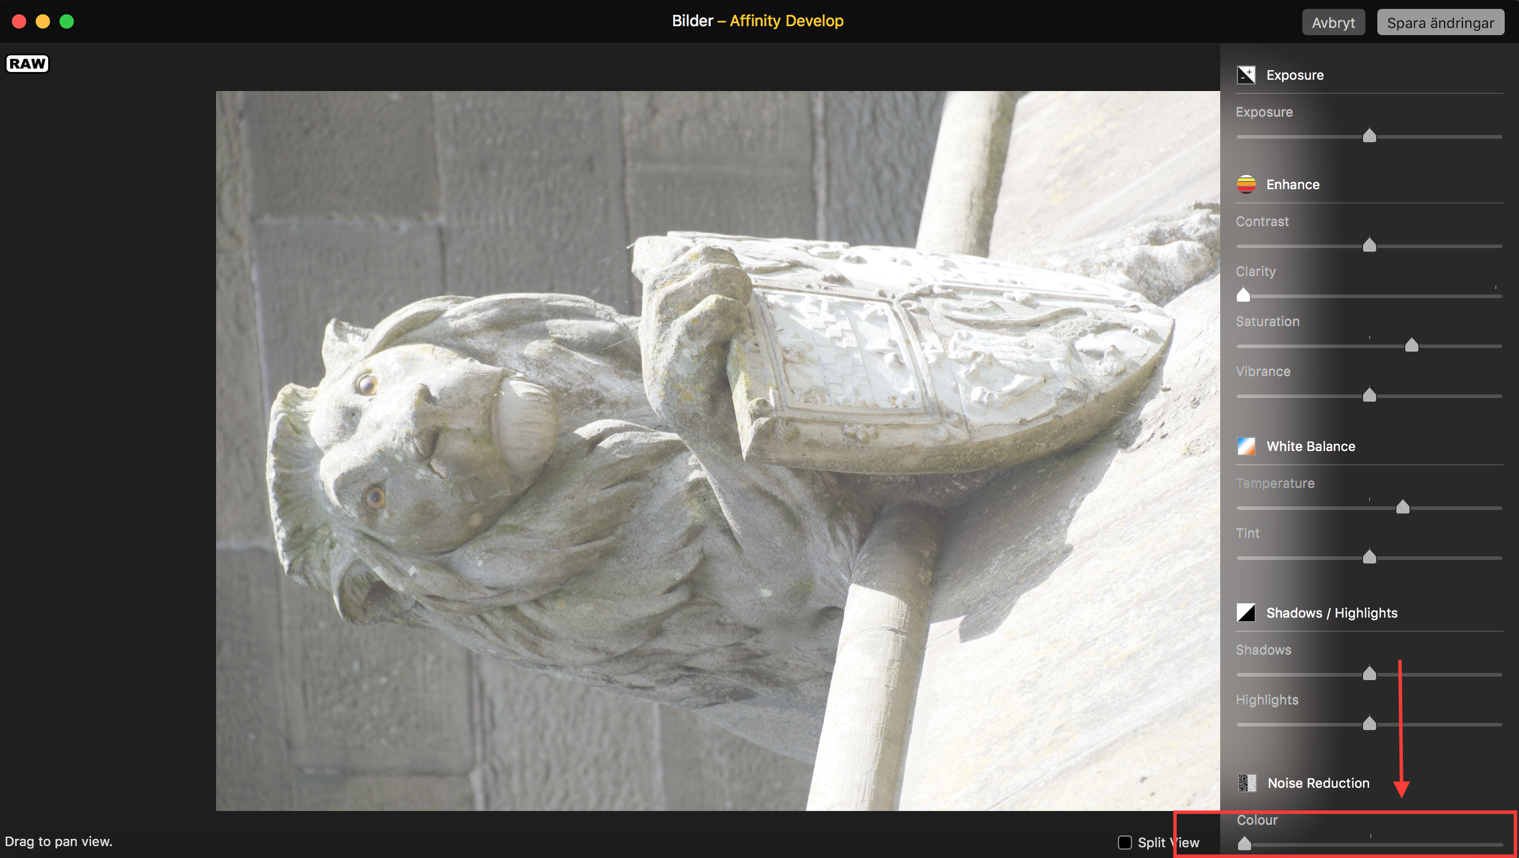The image size is (1519, 858).
Task: Click the Highlights slider handle
Action: click(x=1370, y=724)
